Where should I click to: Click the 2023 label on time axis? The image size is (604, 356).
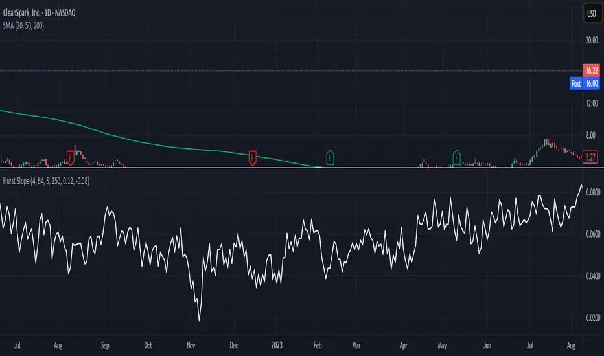tap(277, 345)
